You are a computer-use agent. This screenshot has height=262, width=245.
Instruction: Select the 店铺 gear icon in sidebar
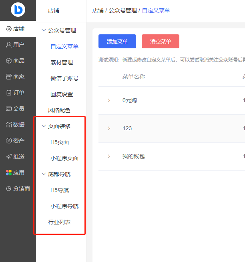pyautogui.click(x=9, y=29)
